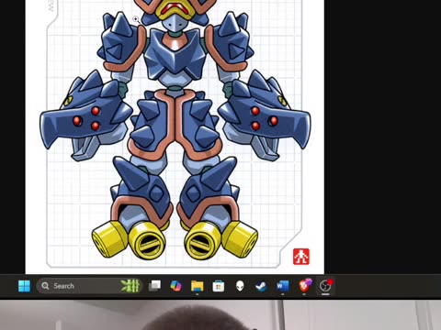
Task: Open the Microsoft Store taskbar icon
Action: pyautogui.click(x=219, y=286)
